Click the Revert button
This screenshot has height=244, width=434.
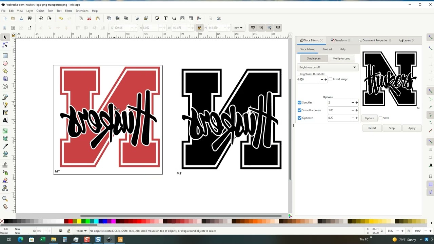point(372,128)
